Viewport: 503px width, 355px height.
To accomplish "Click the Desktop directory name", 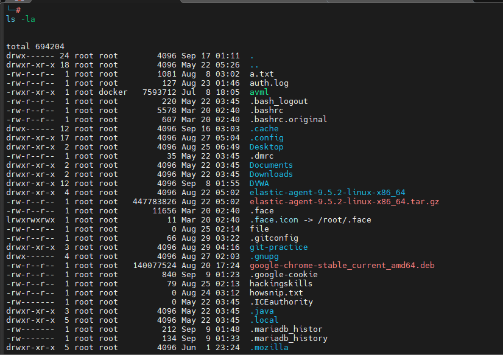I will 266,147.
